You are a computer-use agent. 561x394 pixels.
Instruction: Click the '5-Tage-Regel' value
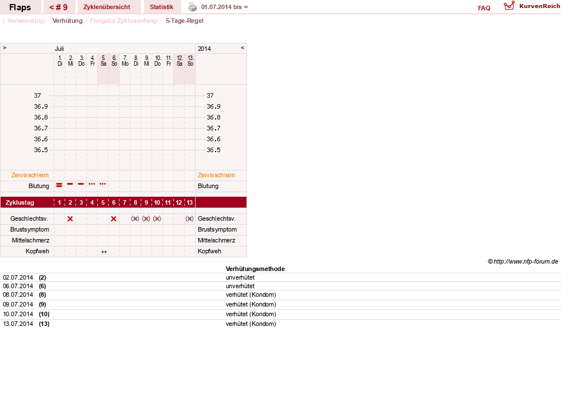pyautogui.click(x=185, y=21)
